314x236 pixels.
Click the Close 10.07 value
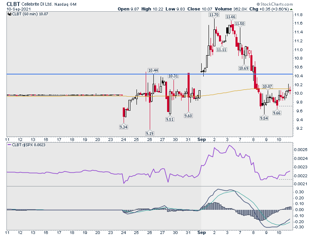pos(199,9)
